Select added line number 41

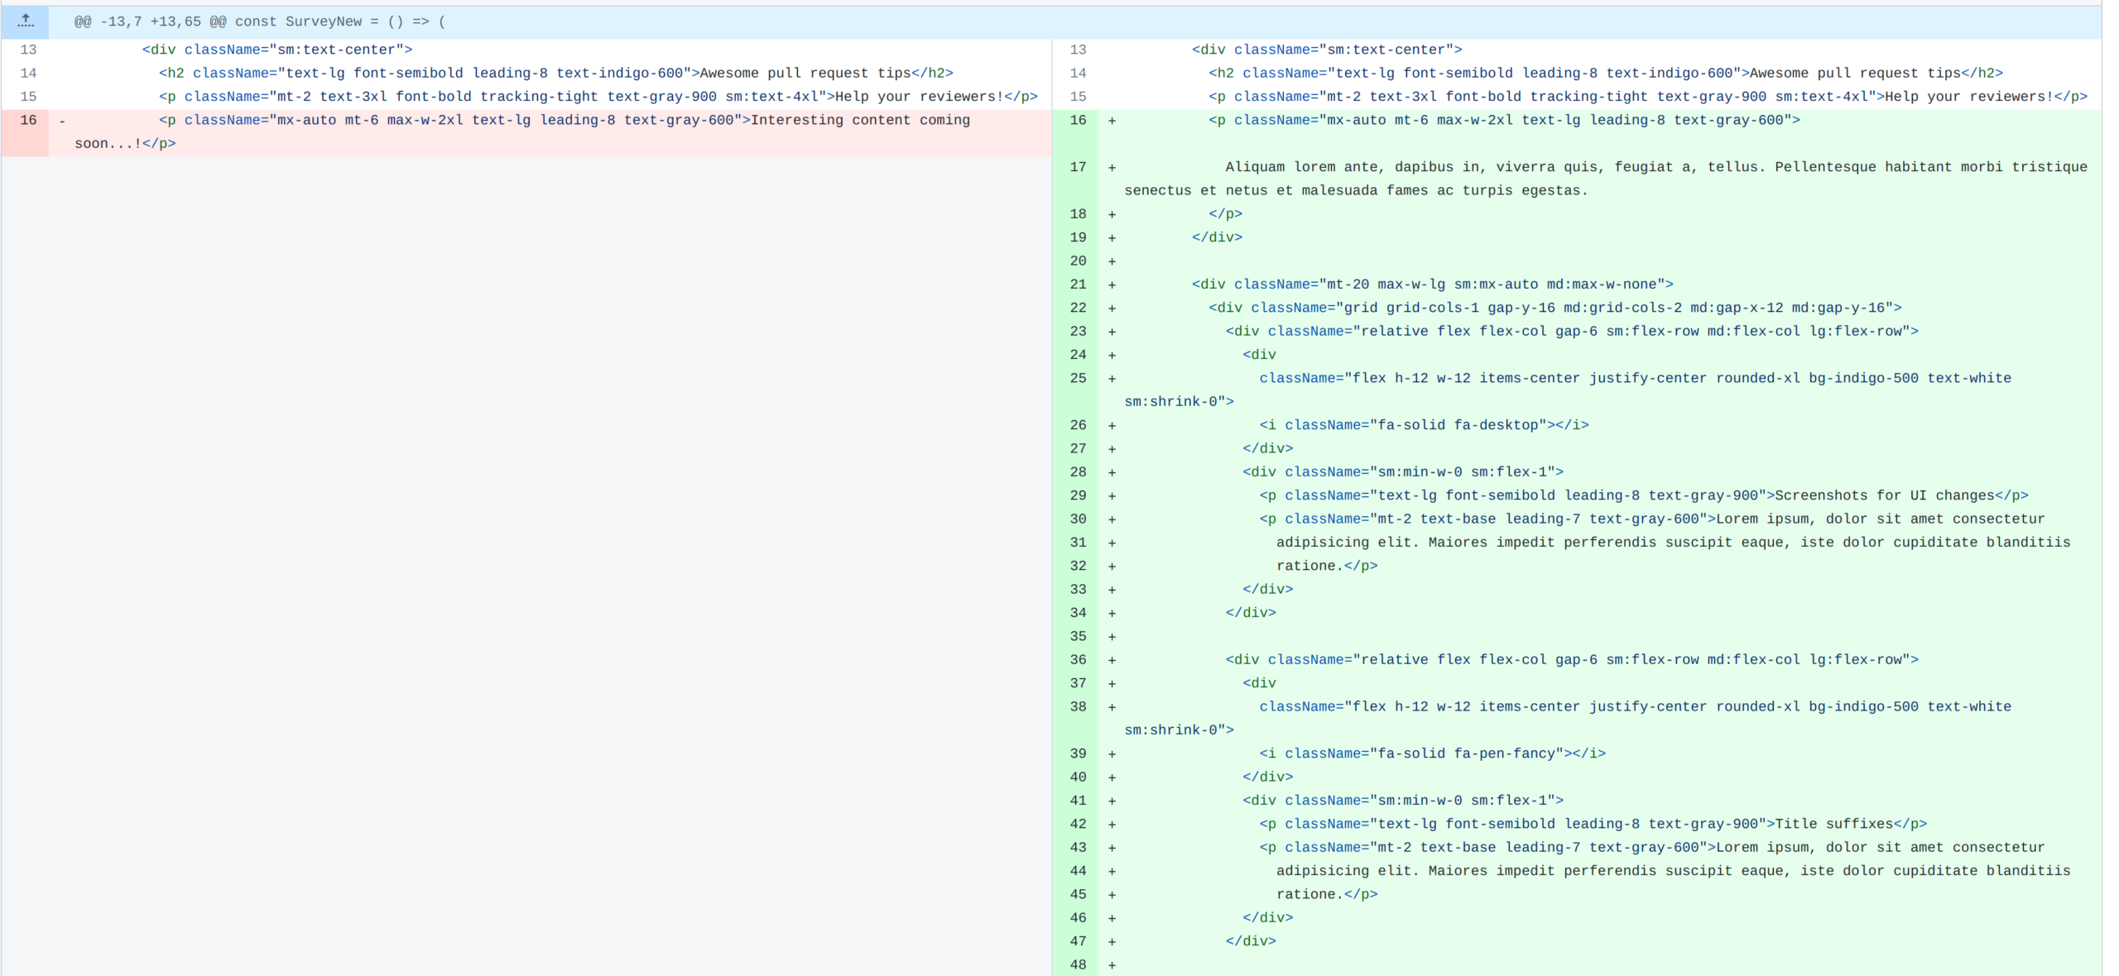point(1078,801)
